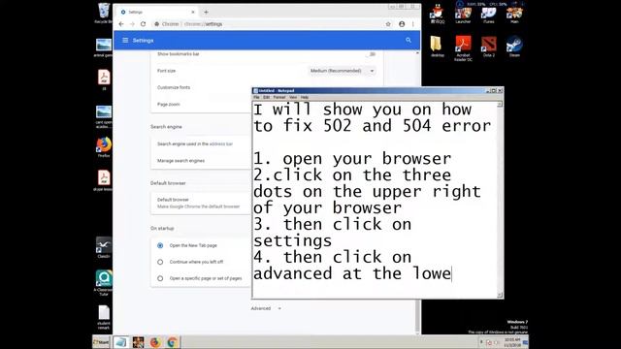
Task: Open the Settings hamburger menu
Action: tap(125, 41)
